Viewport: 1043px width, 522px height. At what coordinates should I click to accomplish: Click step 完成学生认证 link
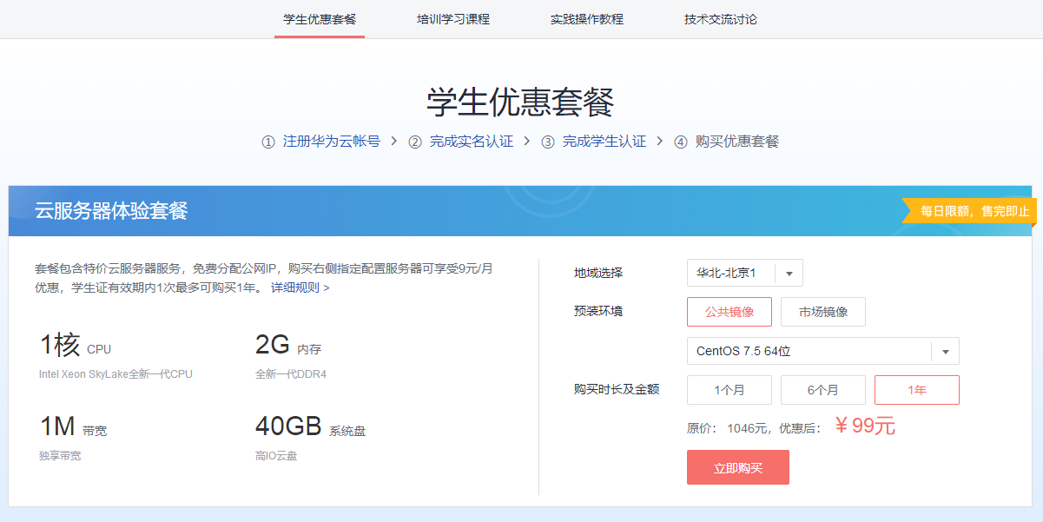coord(604,141)
